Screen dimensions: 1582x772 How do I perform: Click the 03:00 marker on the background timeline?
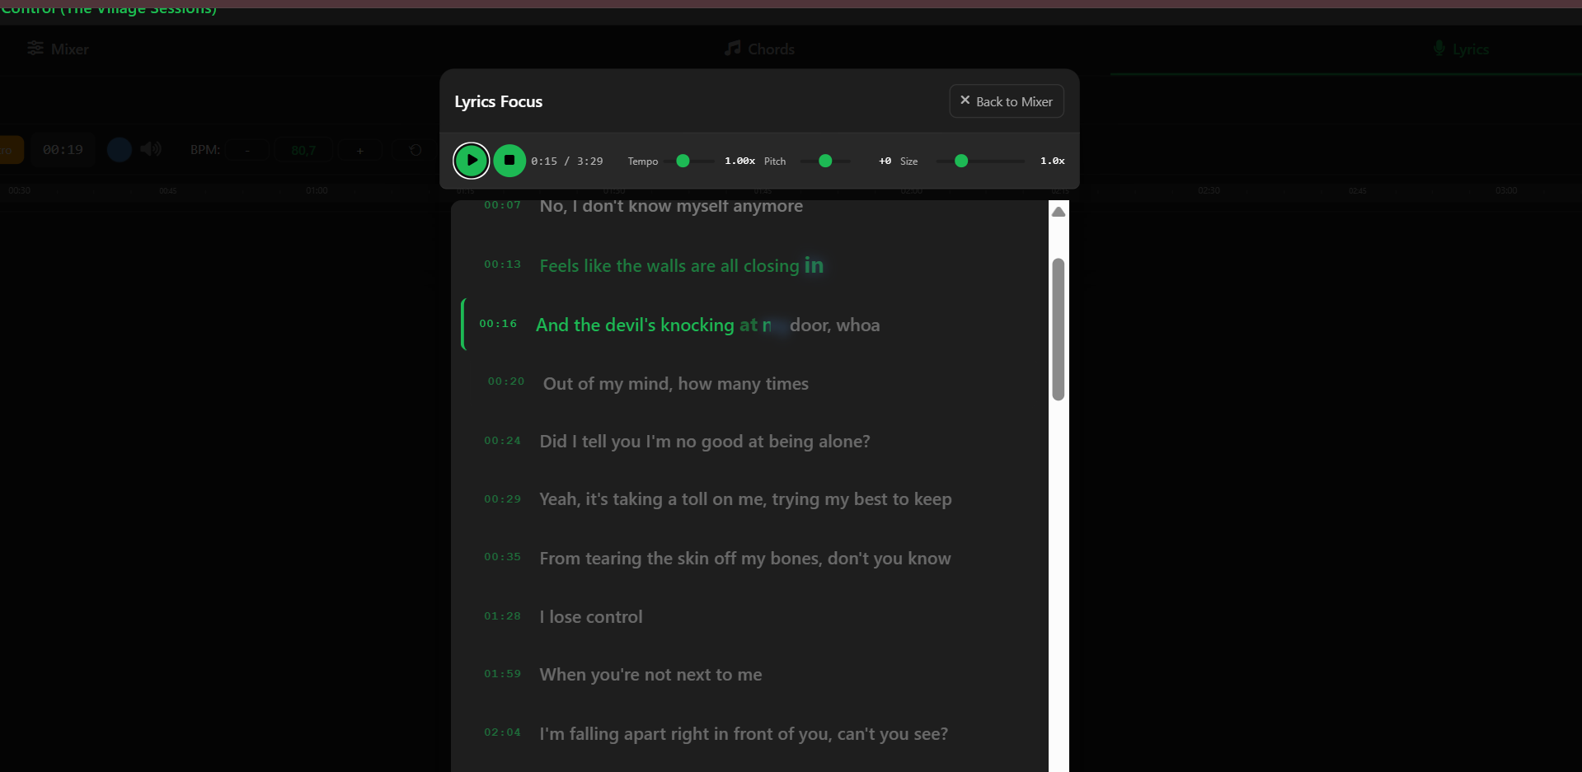[x=1506, y=190]
